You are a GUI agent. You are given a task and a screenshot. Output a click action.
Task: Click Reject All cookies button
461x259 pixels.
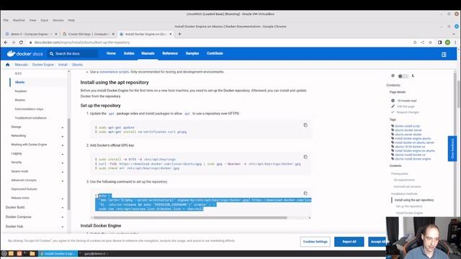(x=349, y=242)
